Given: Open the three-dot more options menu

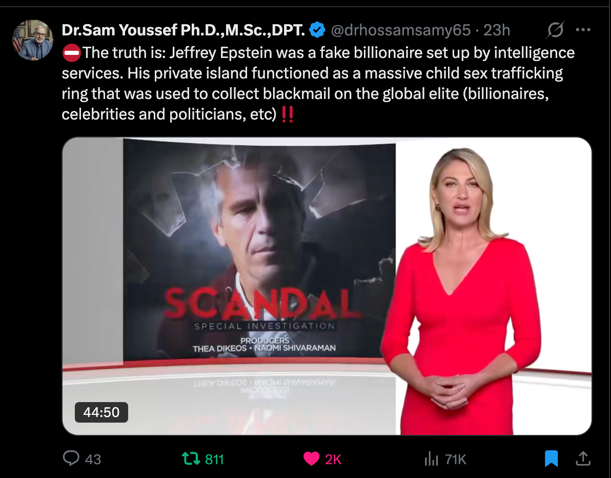Looking at the screenshot, I should coord(583,30).
